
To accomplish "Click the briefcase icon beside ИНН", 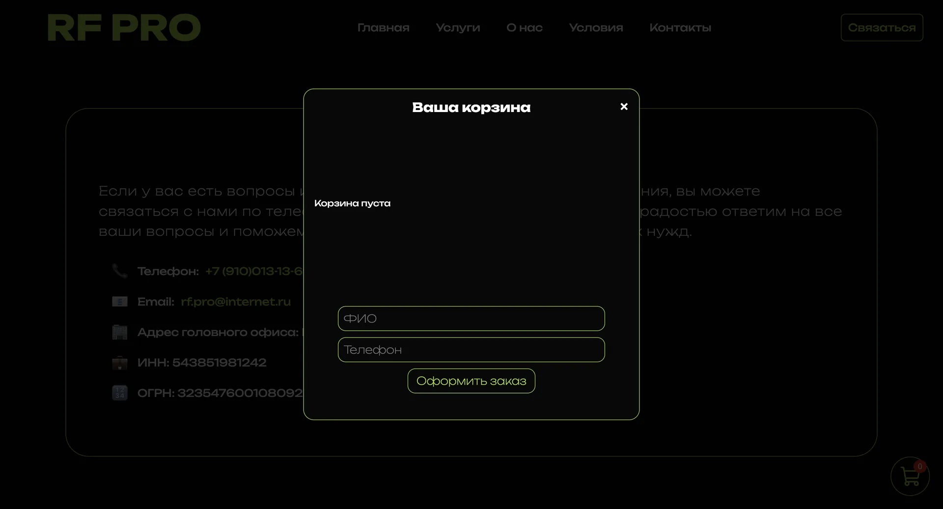I will 119,363.
